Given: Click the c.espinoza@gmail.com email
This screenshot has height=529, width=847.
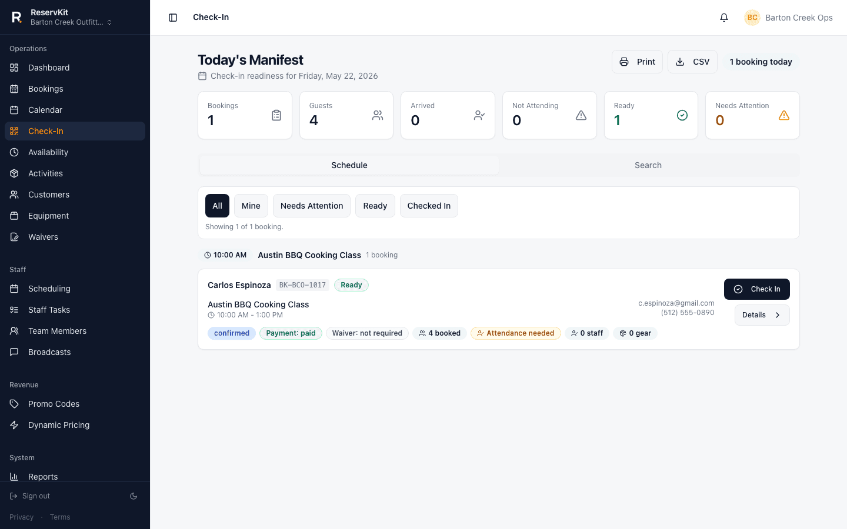Looking at the screenshot, I should click(x=676, y=303).
